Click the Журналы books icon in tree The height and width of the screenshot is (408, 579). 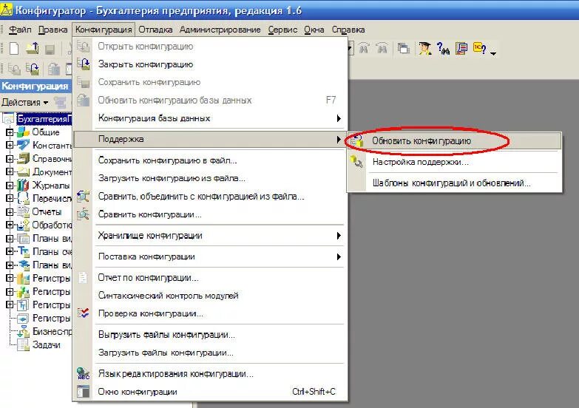point(23,185)
